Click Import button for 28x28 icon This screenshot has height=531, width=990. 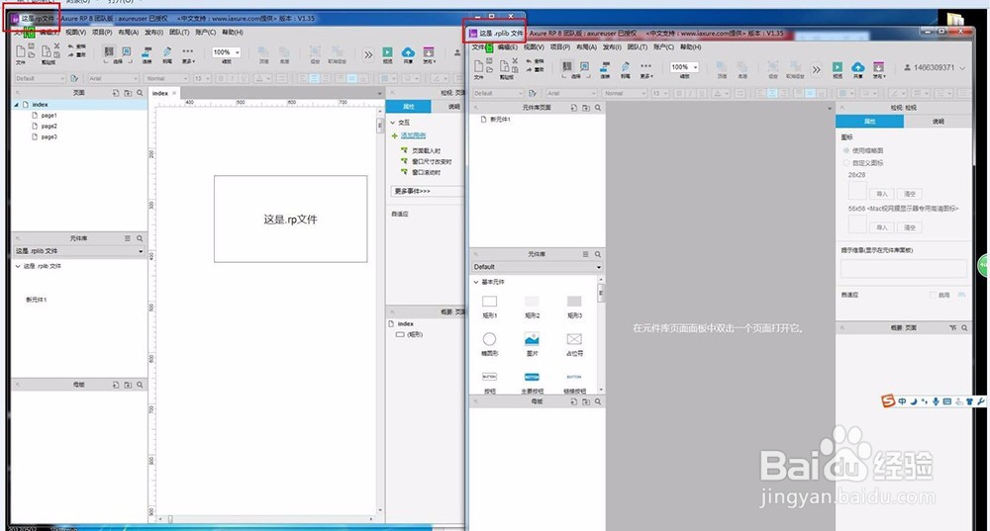tap(881, 194)
